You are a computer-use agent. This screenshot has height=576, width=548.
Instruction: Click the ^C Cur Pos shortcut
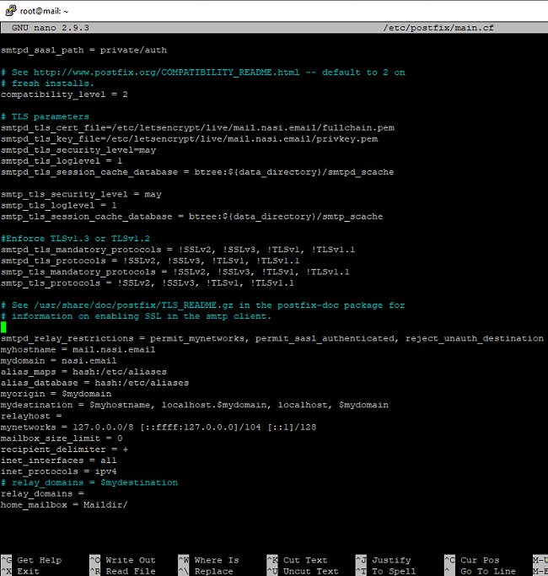click(471, 560)
